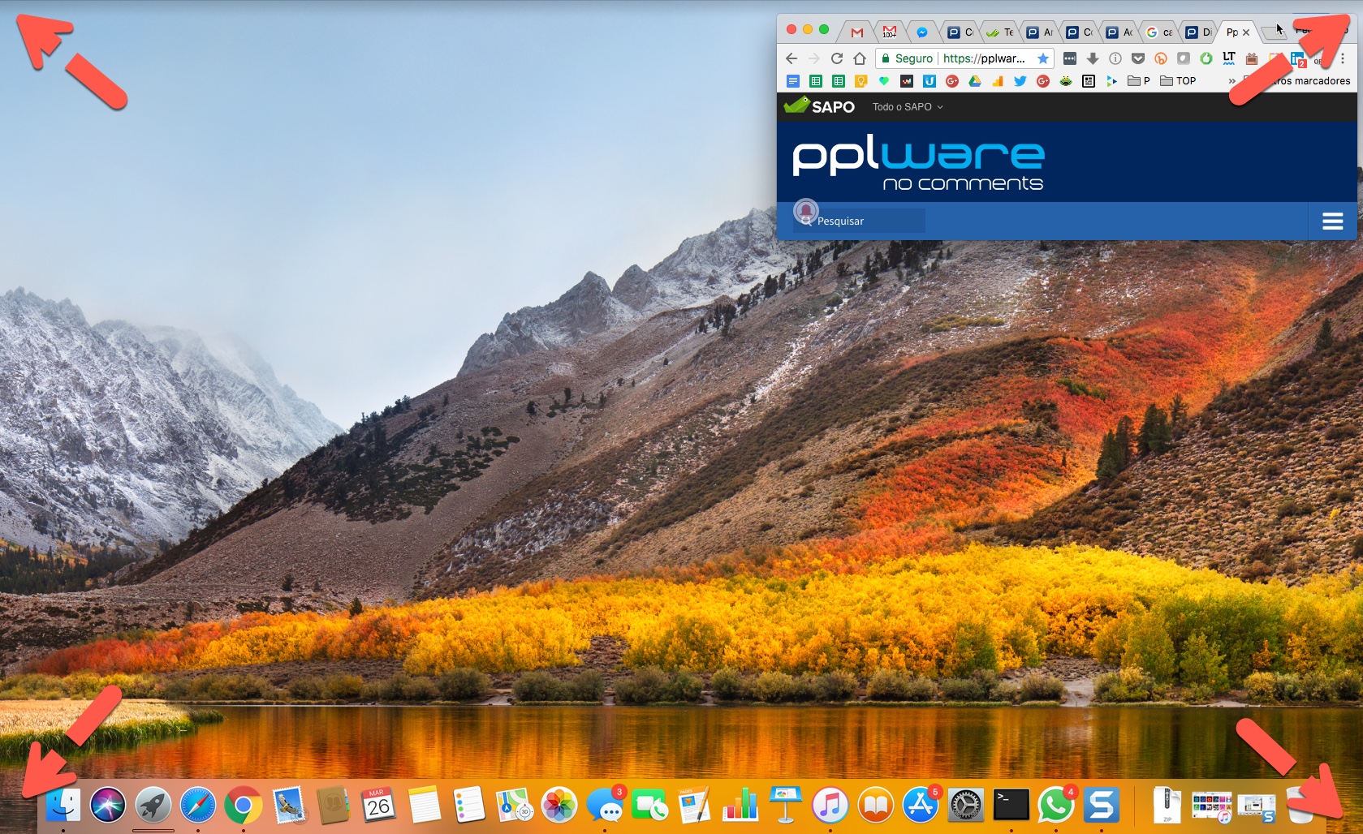Screen dimensions: 1363x834
Task: Open Launchpad rocket in Dock
Action: (x=153, y=806)
